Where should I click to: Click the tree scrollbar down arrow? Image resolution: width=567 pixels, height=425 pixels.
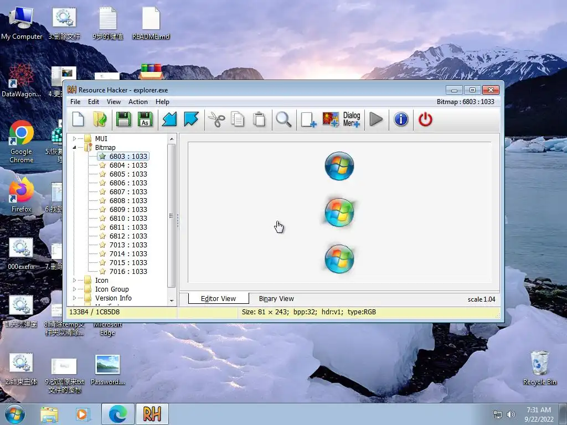click(172, 300)
